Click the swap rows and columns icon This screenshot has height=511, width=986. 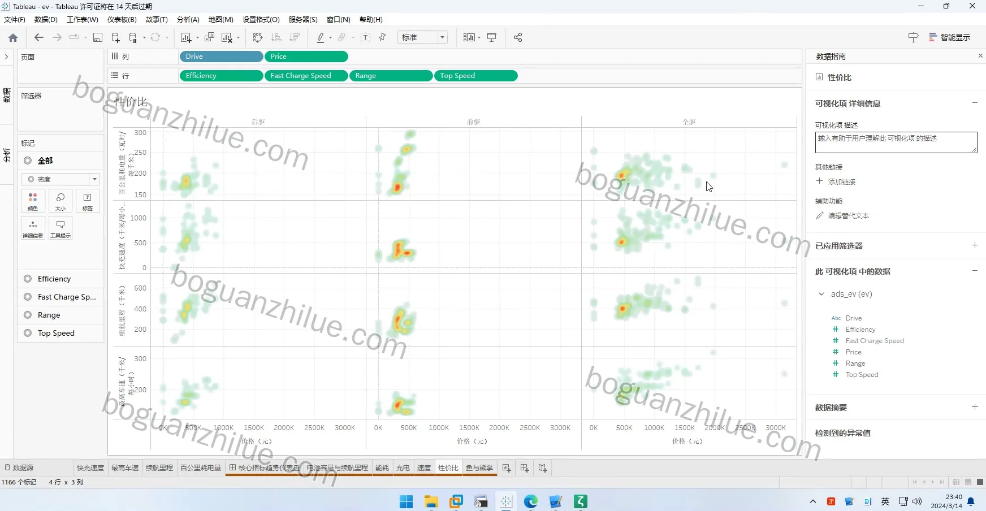tap(258, 37)
